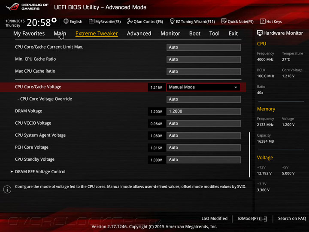The image size is (309, 232).
Task: Launch Qfan Control(F6)
Action: [148, 21]
